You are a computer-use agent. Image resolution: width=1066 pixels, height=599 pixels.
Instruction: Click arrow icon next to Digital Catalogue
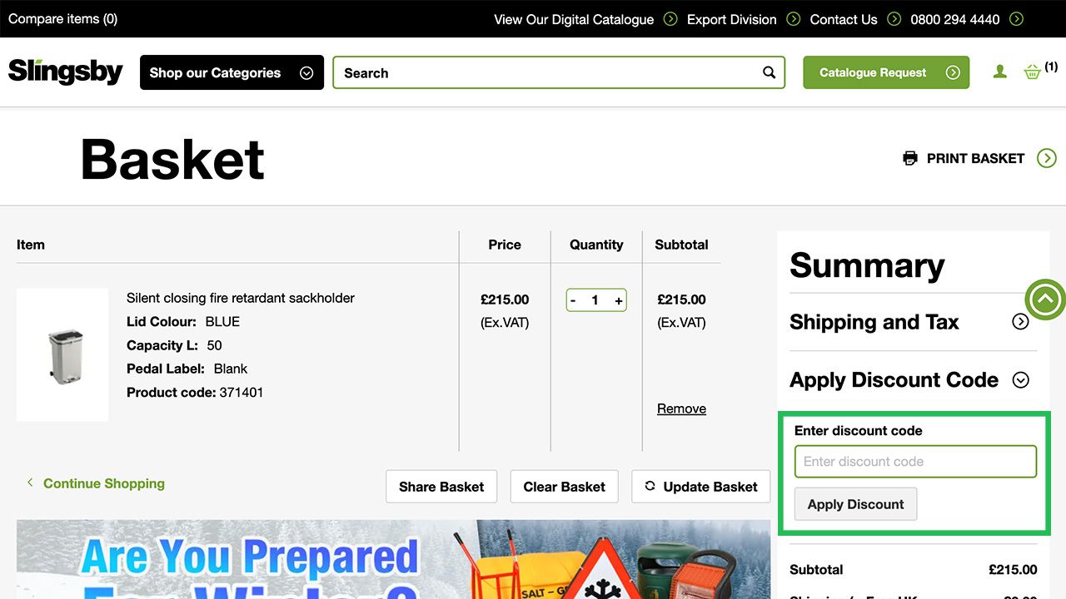click(x=670, y=18)
